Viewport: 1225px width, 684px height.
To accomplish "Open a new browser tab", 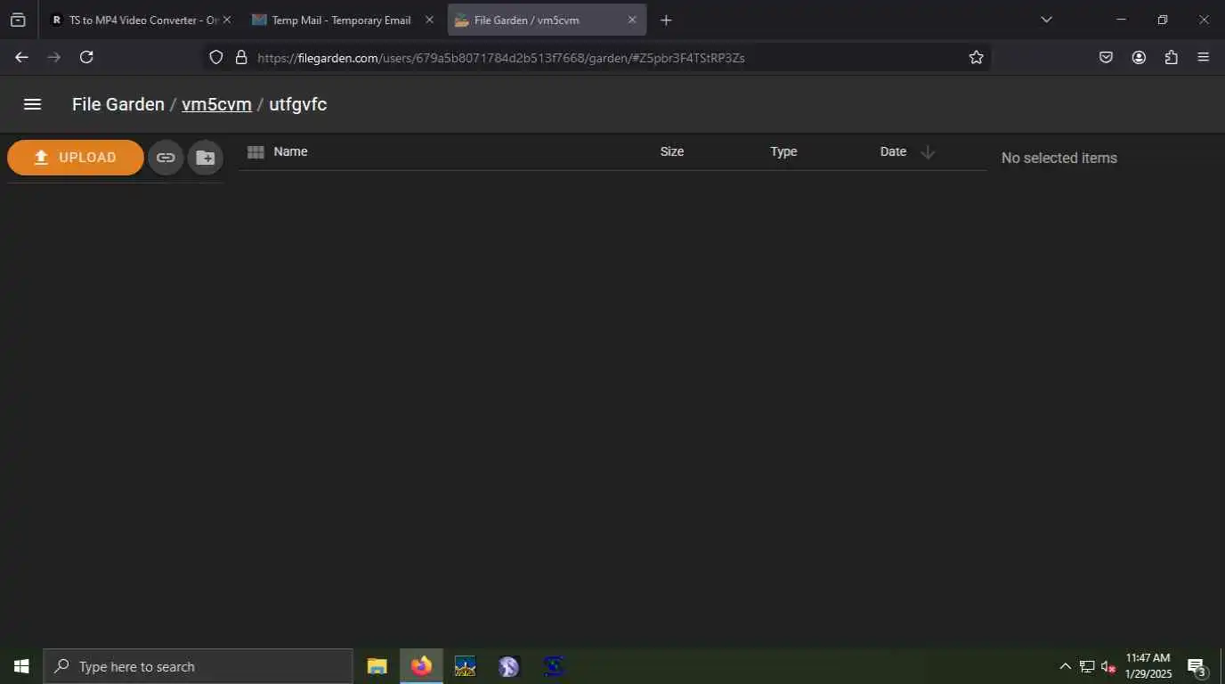I will coord(666,20).
